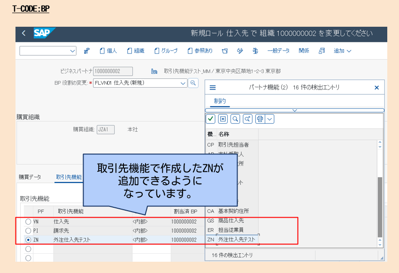This screenshot has height=273, width=399.
Task: Click 外注仕入先テスト cell in main table
Action: 92,240
